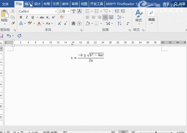Apply paragraph borders

pos(97,23)
